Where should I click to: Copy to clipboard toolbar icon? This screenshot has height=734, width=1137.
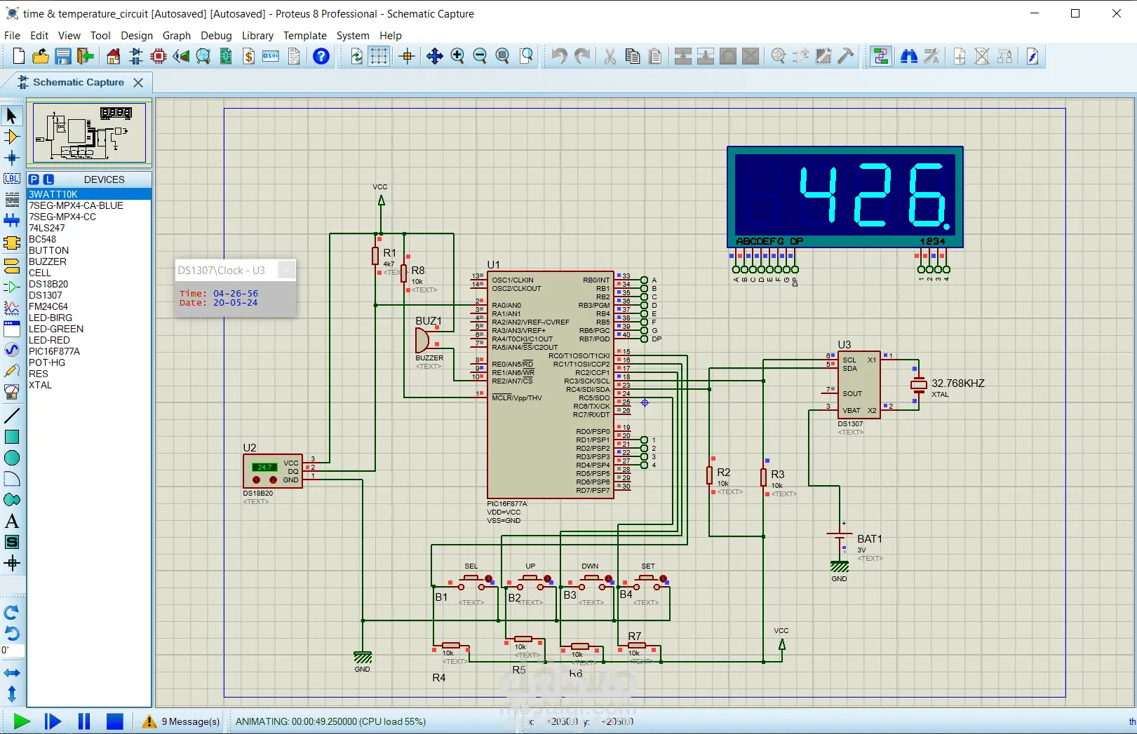pyautogui.click(x=633, y=56)
